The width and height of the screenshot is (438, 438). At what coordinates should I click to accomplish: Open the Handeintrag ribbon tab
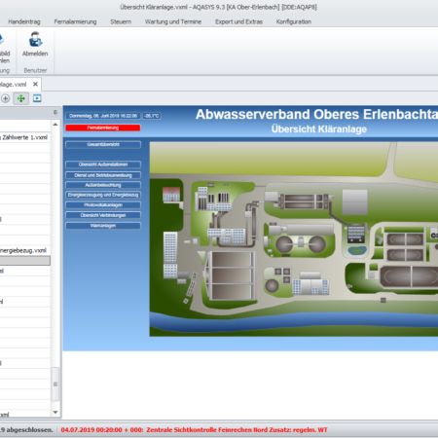(24, 21)
